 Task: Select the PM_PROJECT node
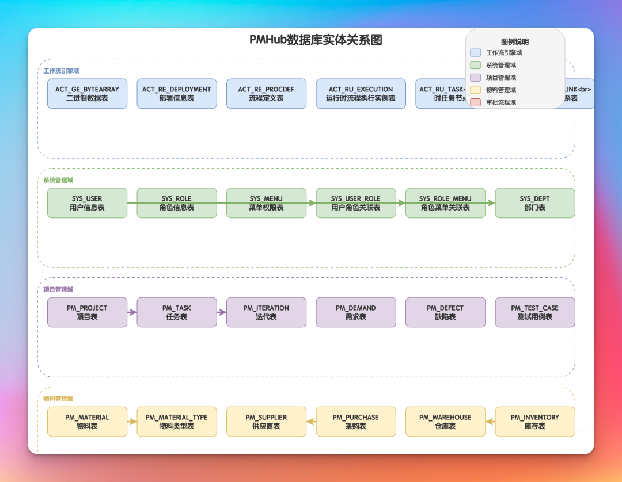point(88,312)
